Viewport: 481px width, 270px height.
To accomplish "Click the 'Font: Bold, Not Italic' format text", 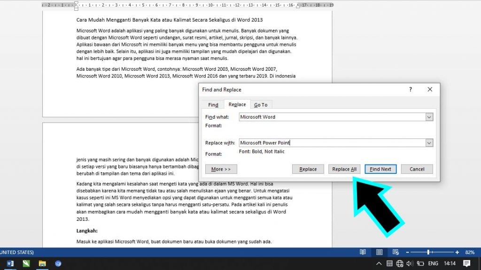I will (262, 151).
